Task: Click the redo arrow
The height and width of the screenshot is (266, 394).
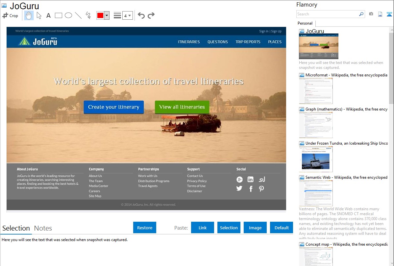Action: (151, 15)
